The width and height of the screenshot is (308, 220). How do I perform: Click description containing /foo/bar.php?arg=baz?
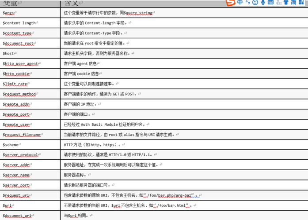tap(131, 195)
